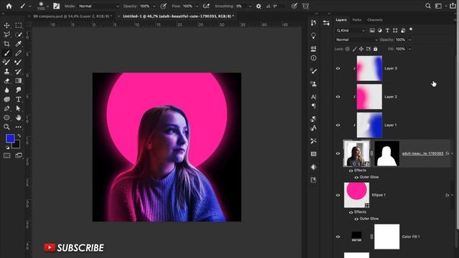Image resolution: width=459 pixels, height=258 pixels.
Task: Select the Rectangular Marquee tool
Action: click(19, 26)
